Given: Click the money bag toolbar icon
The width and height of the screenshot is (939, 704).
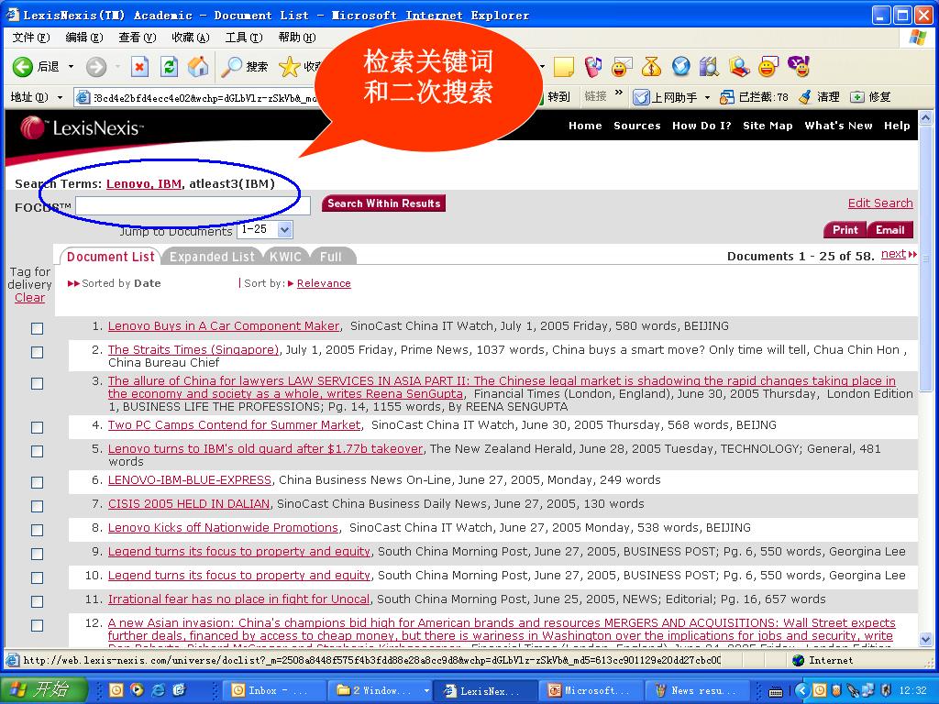Looking at the screenshot, I should click(x=651, y=66).
